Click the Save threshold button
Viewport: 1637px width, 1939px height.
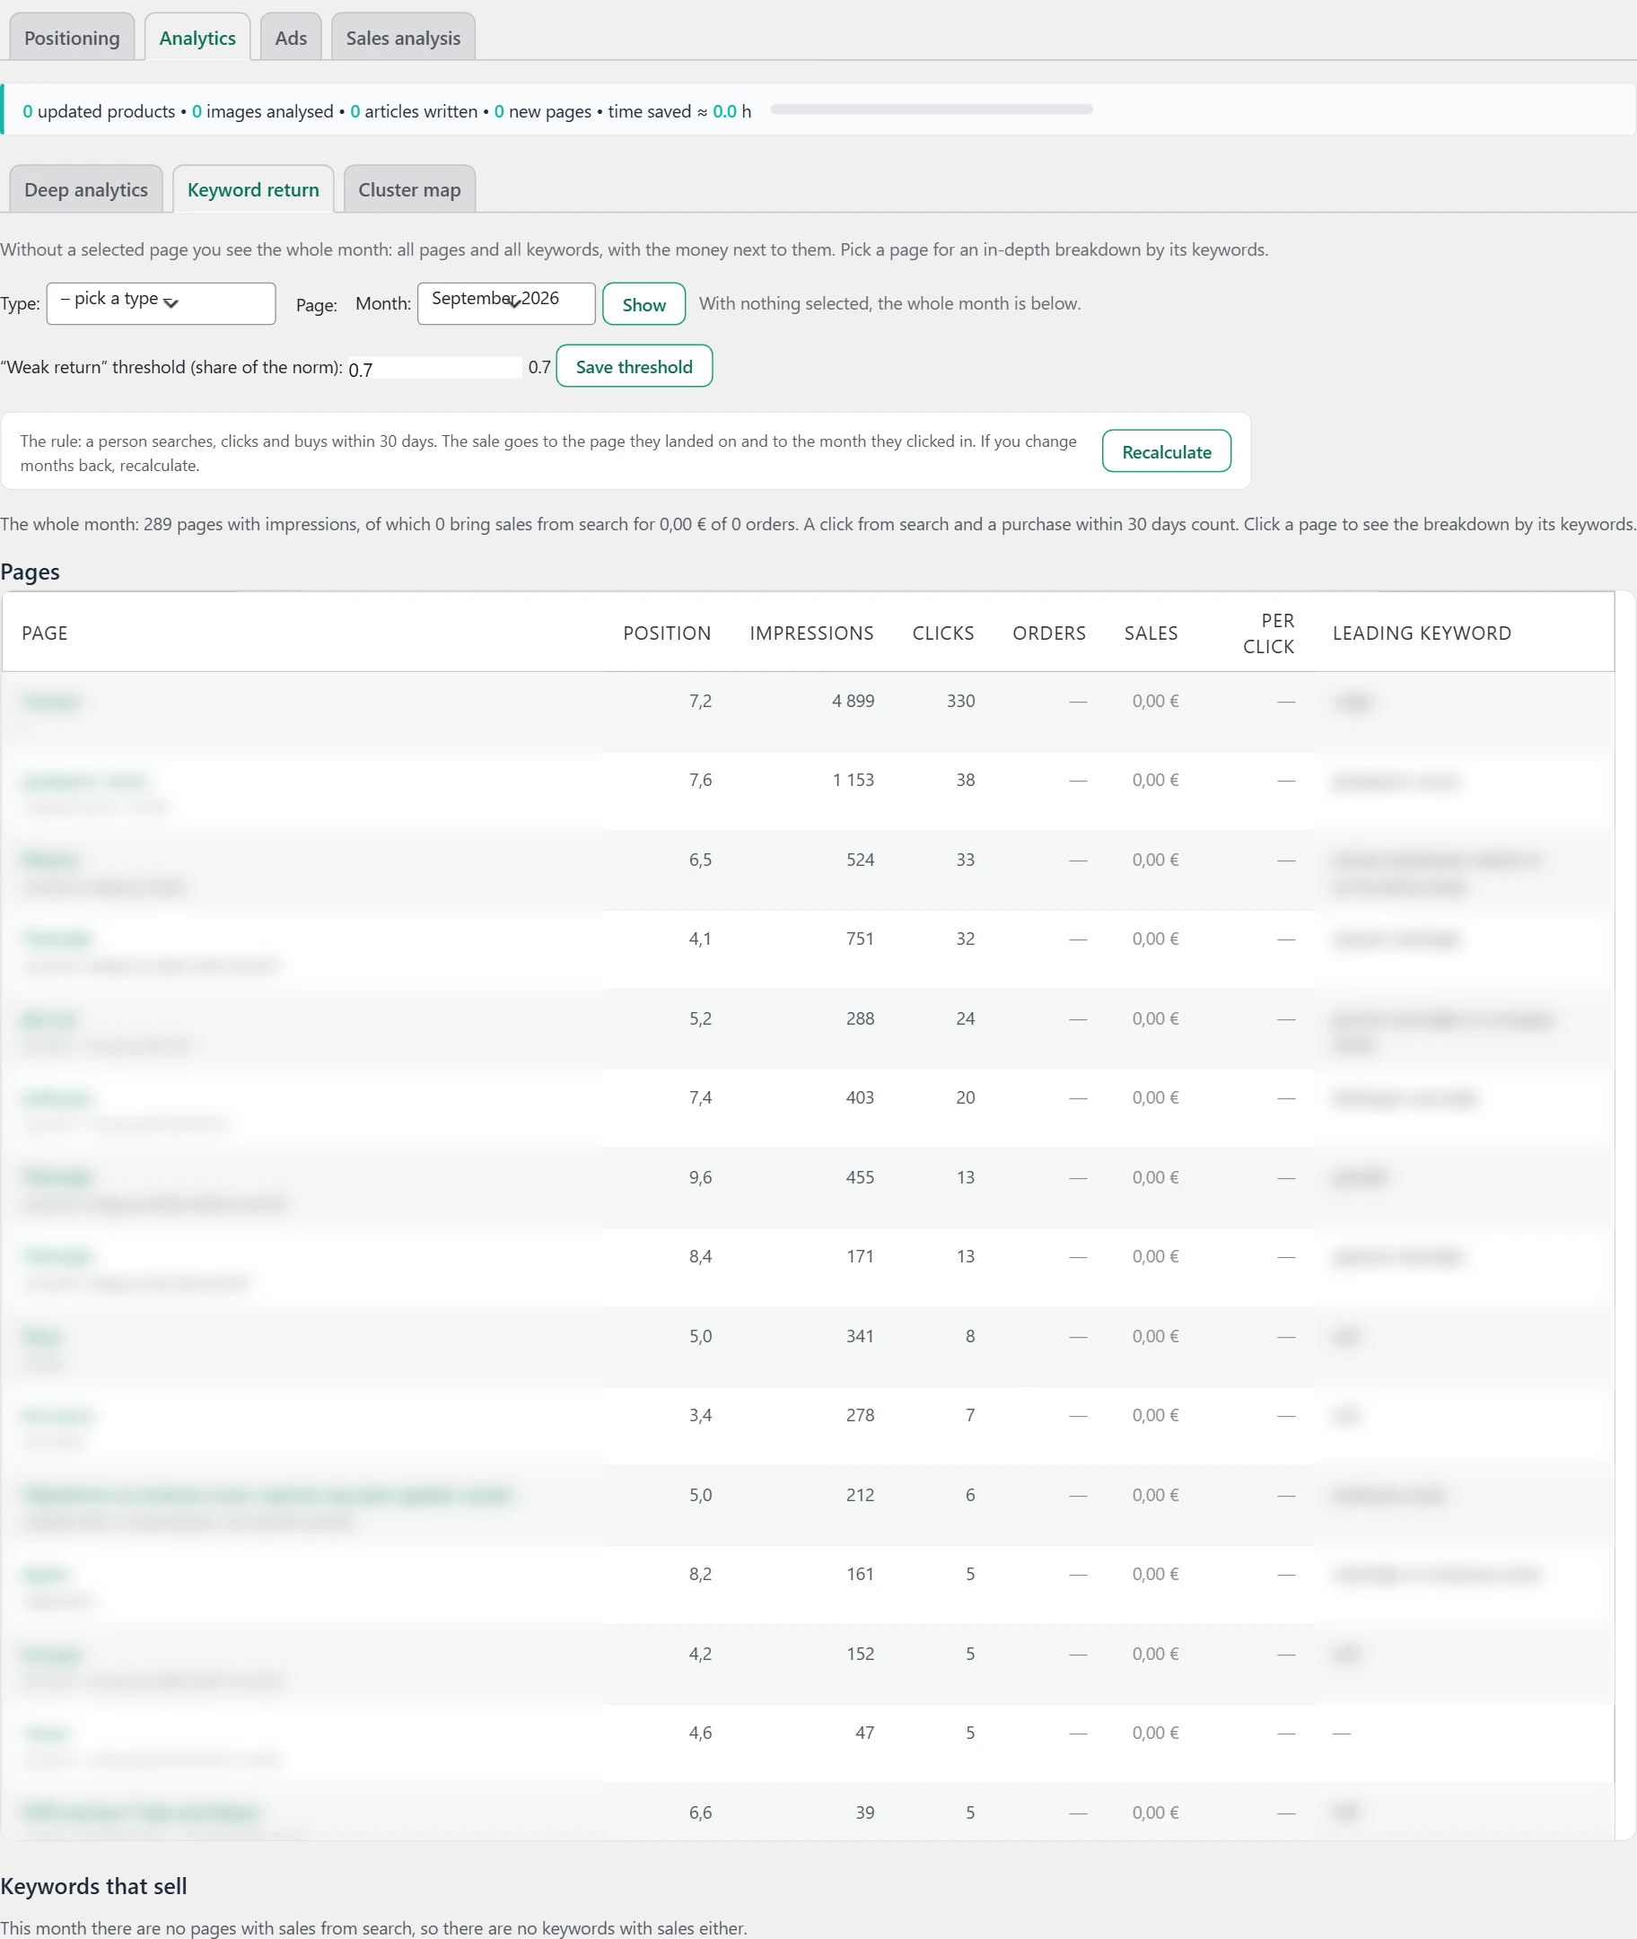pyautogui.click(x=634, y=366)
